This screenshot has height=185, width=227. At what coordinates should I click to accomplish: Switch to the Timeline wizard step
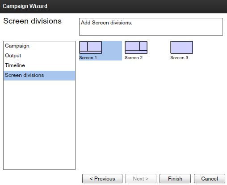(39, 65)
